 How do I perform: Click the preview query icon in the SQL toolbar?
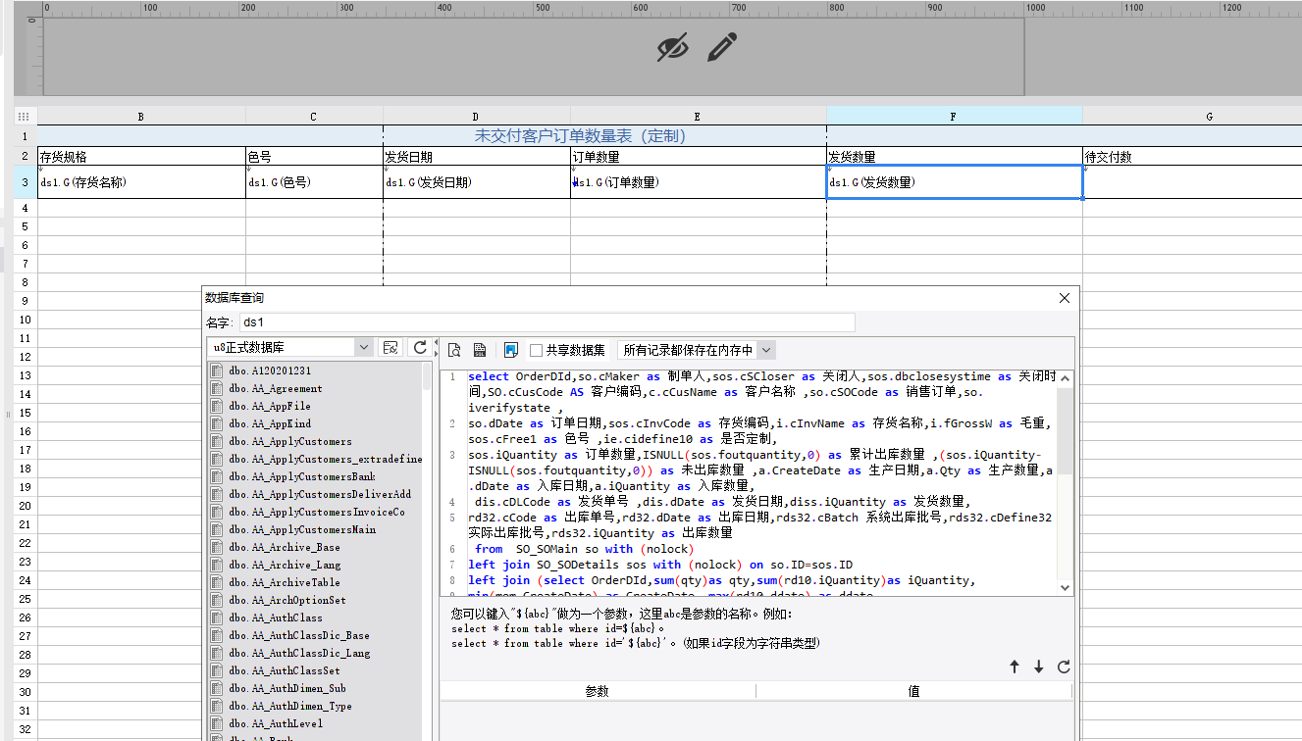tap(454, 350)
